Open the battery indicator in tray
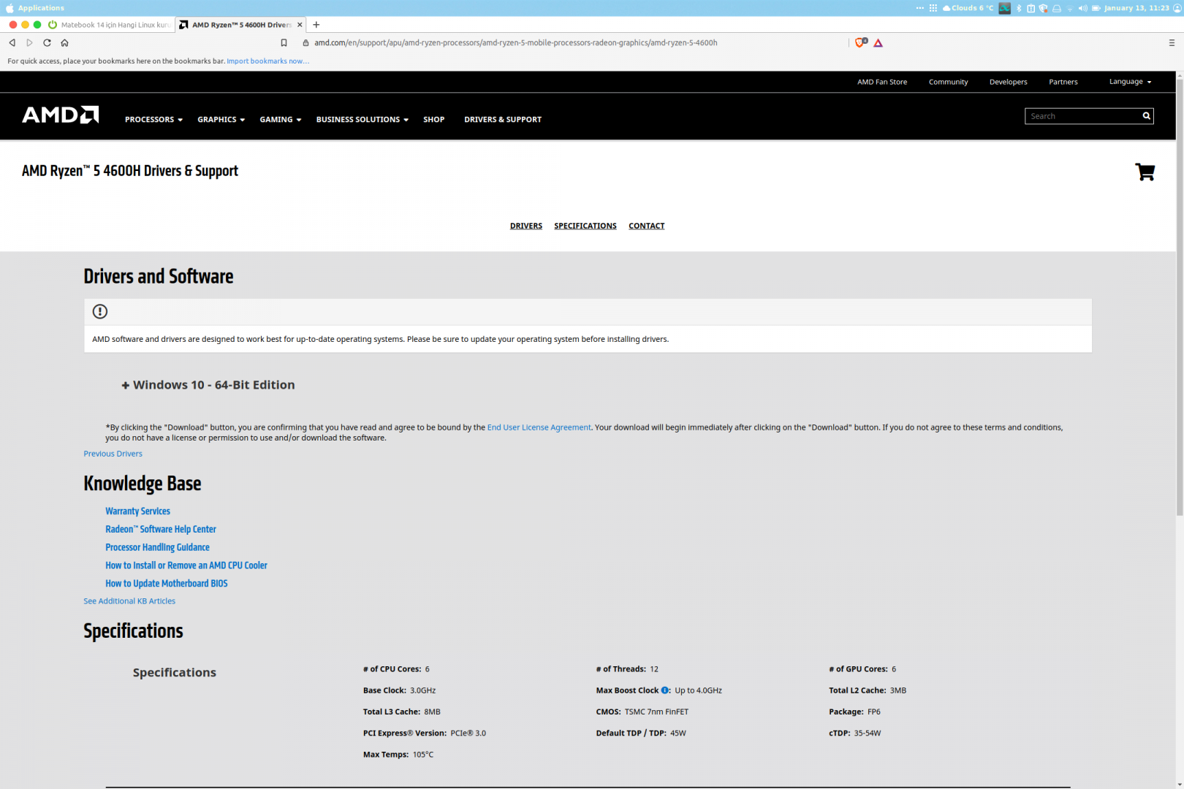 [1096, 8]
